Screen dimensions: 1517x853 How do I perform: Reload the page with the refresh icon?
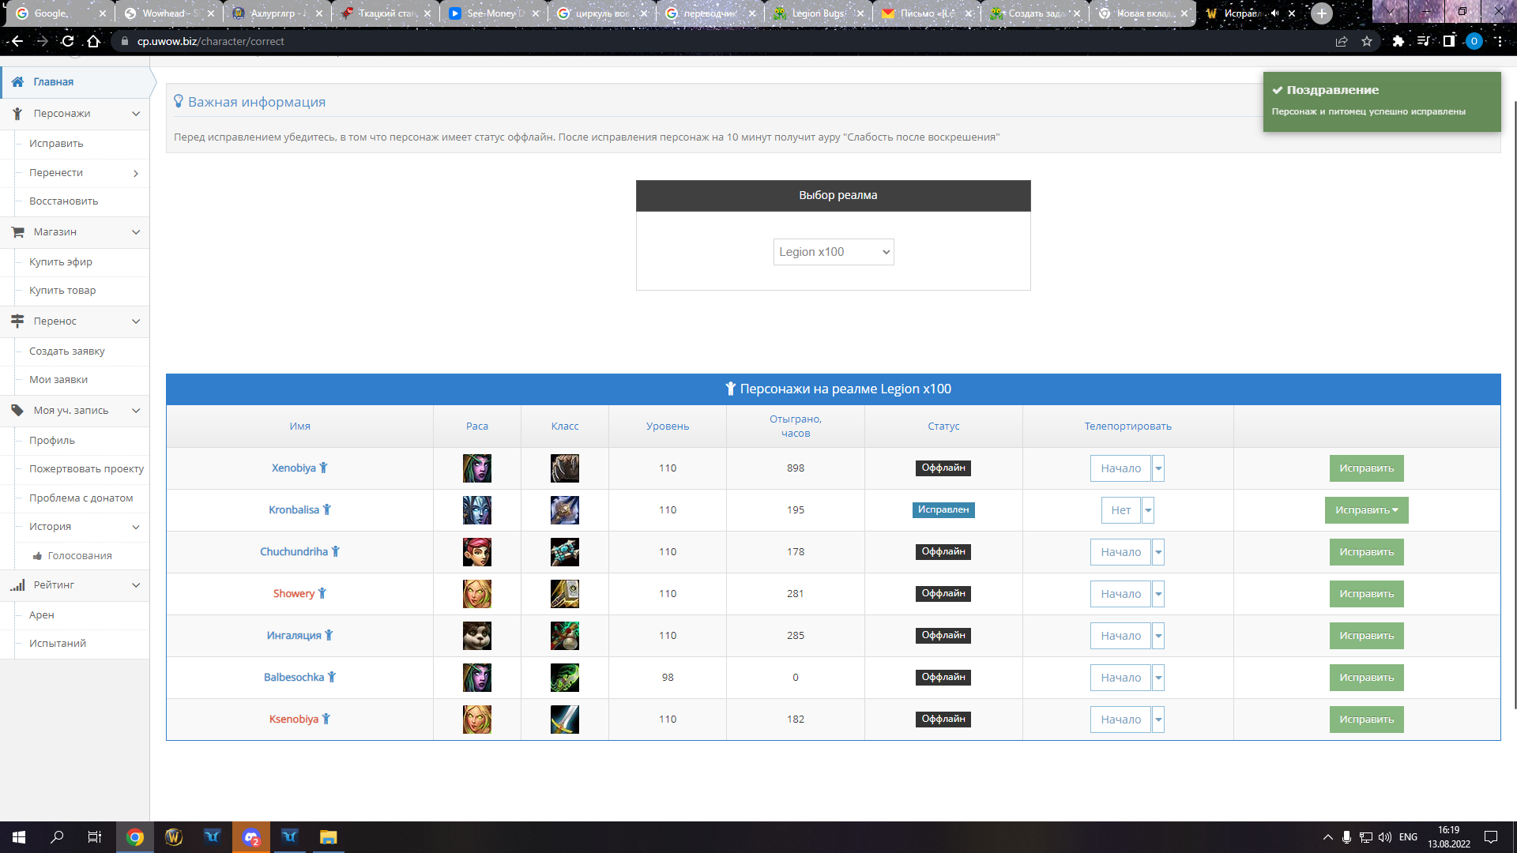pos(68,42)
